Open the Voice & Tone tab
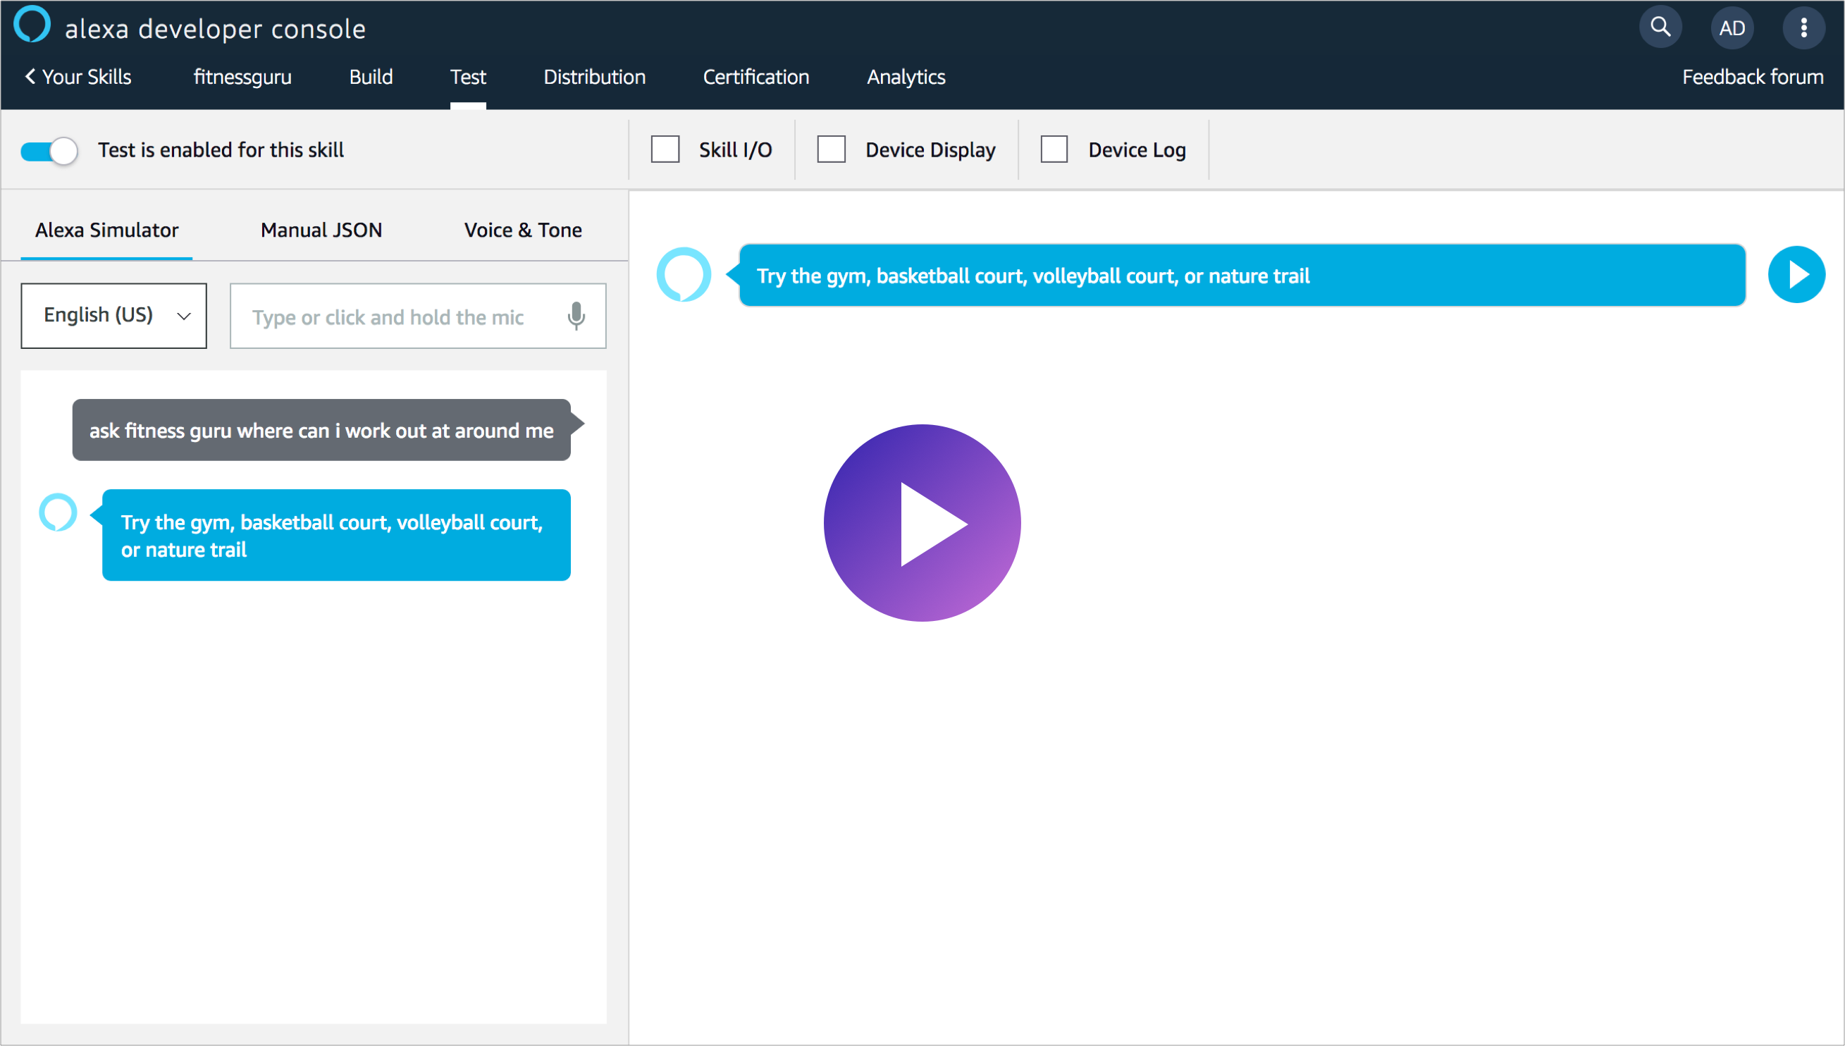Screen dimensions: 1845x1046 (523, 230)
